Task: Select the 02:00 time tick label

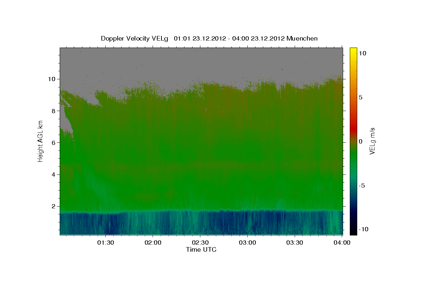Action: (x=153, y=243)
